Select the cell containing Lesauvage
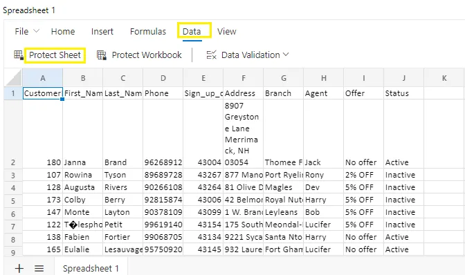Viewport: 465px width, 275px height. (x=122, y=249)
